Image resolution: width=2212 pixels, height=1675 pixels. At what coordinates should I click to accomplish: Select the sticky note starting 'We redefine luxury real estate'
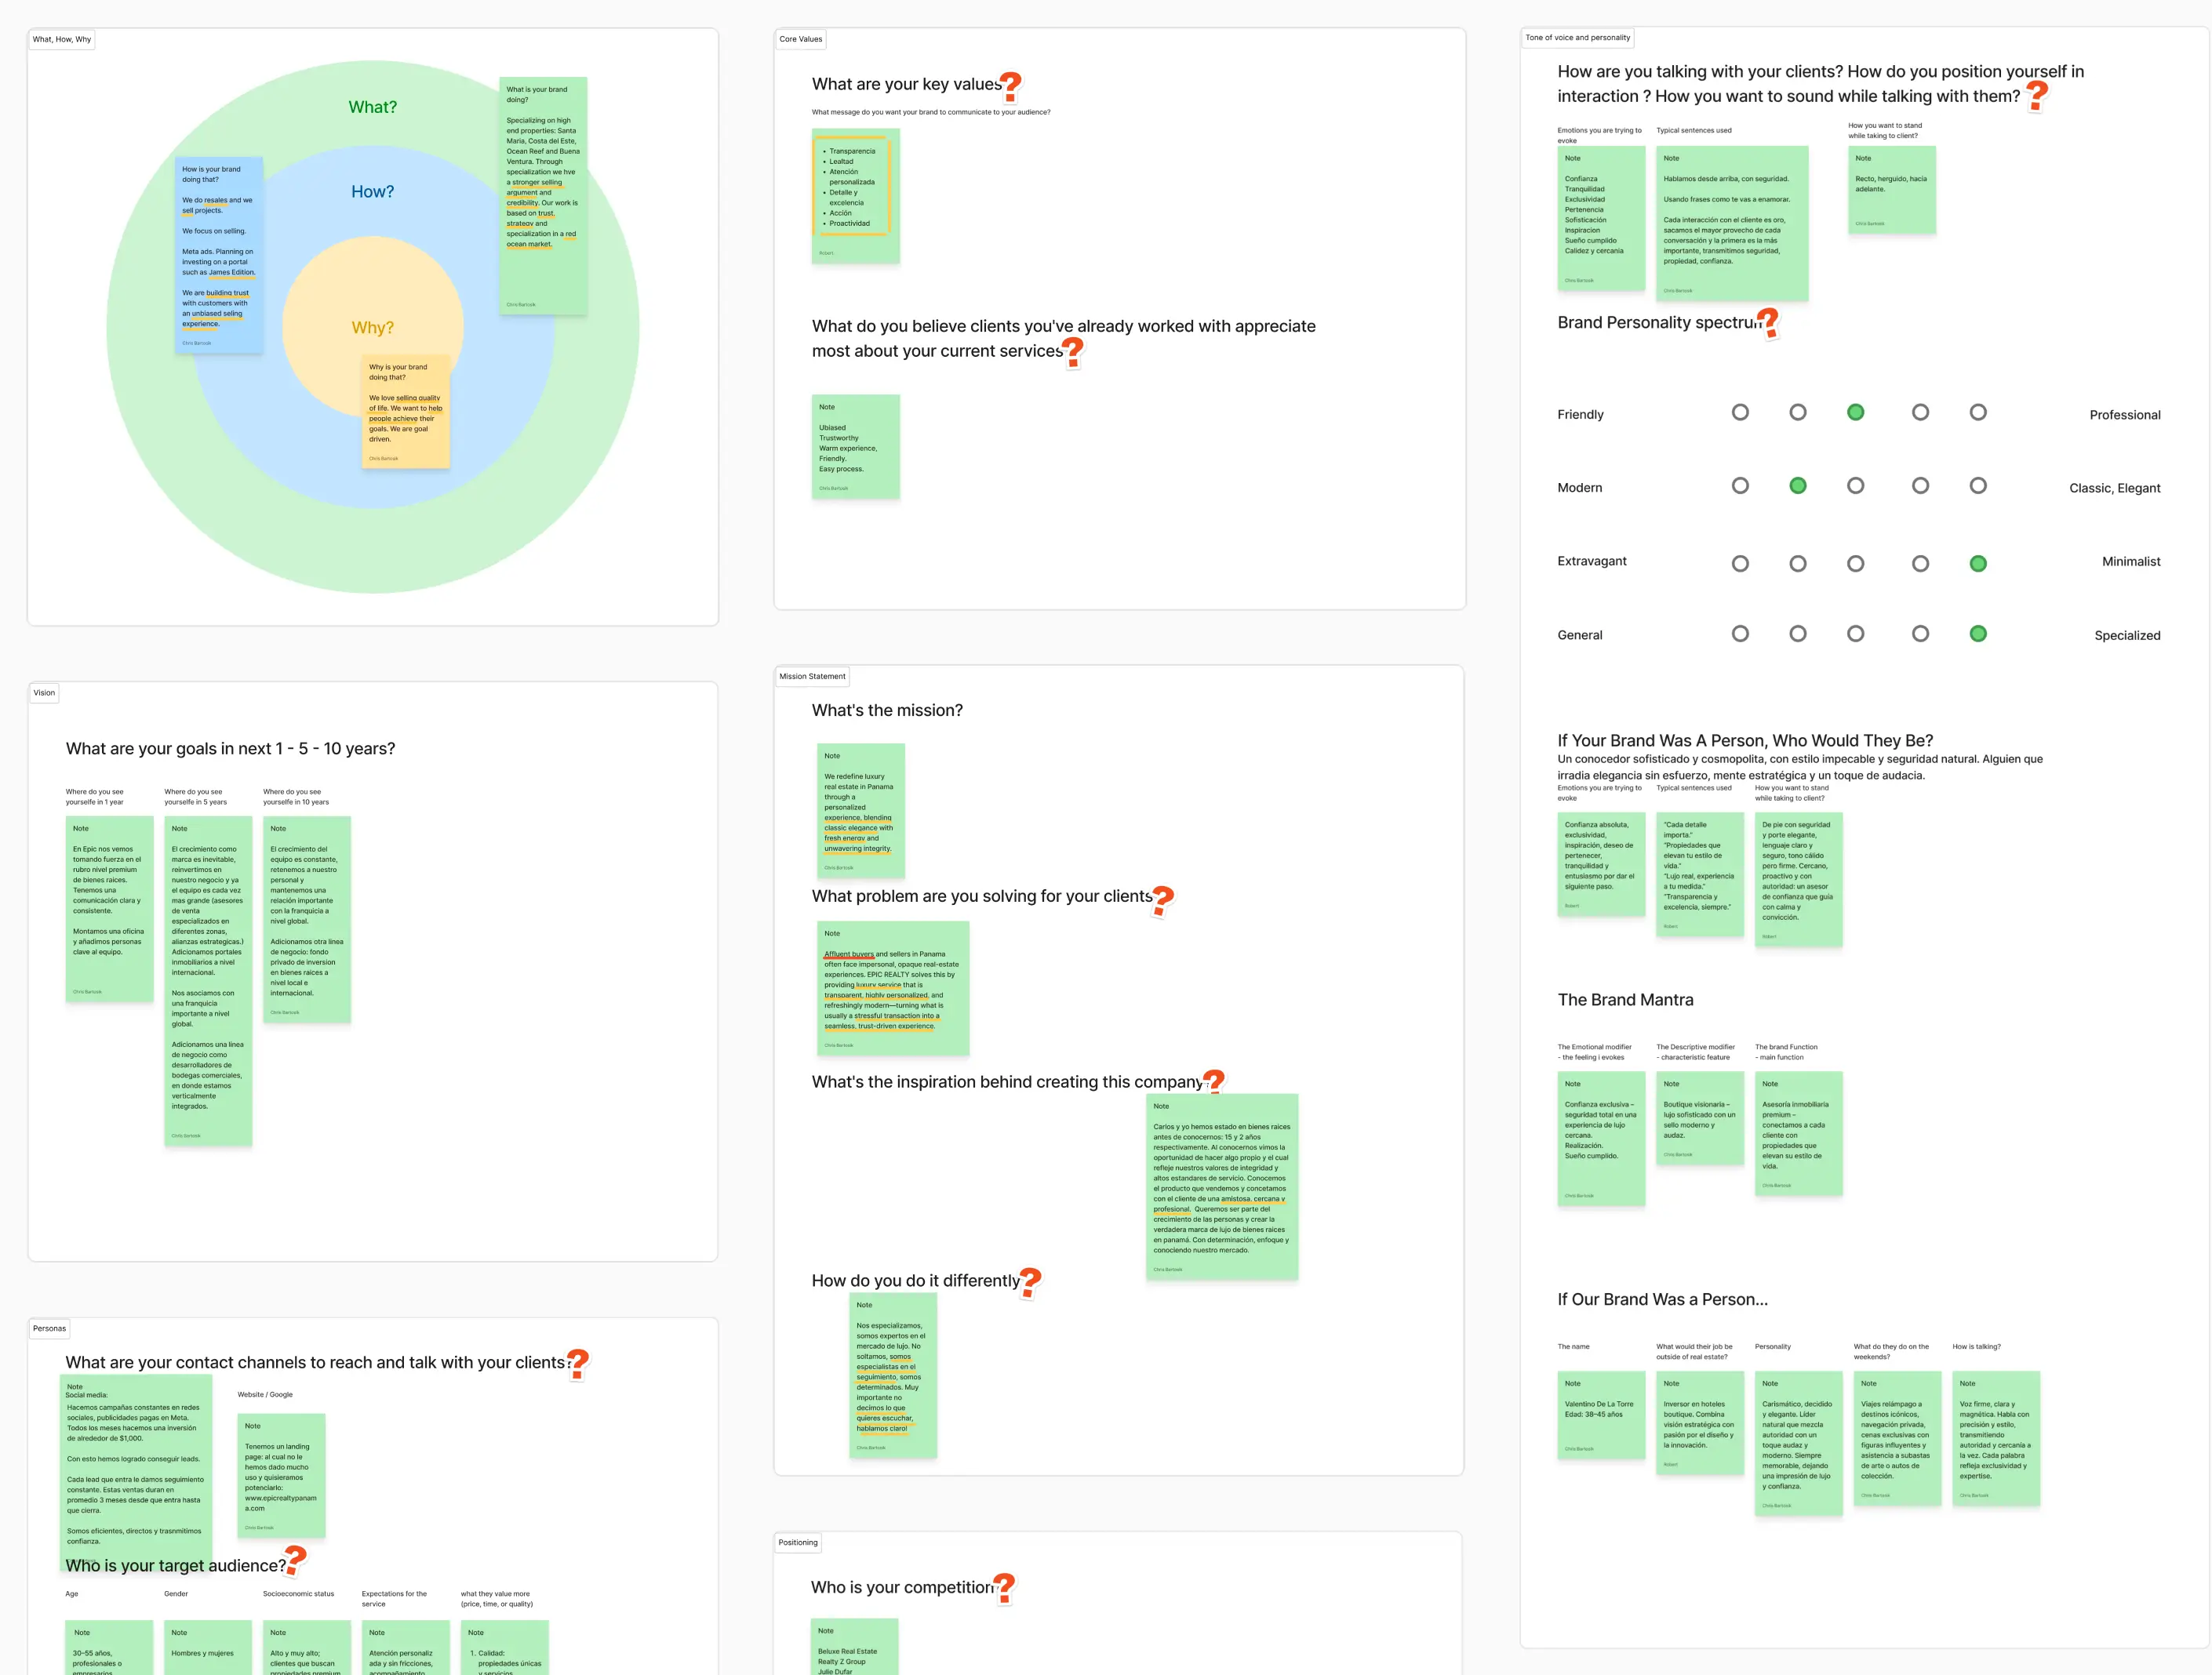[861, 811]
